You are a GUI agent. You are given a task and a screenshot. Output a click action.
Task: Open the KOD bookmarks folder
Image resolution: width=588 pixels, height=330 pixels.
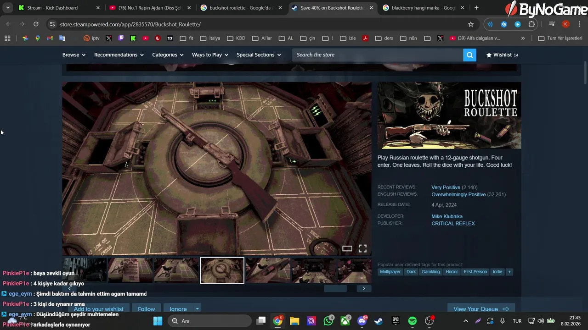click(x=236, y=38)
